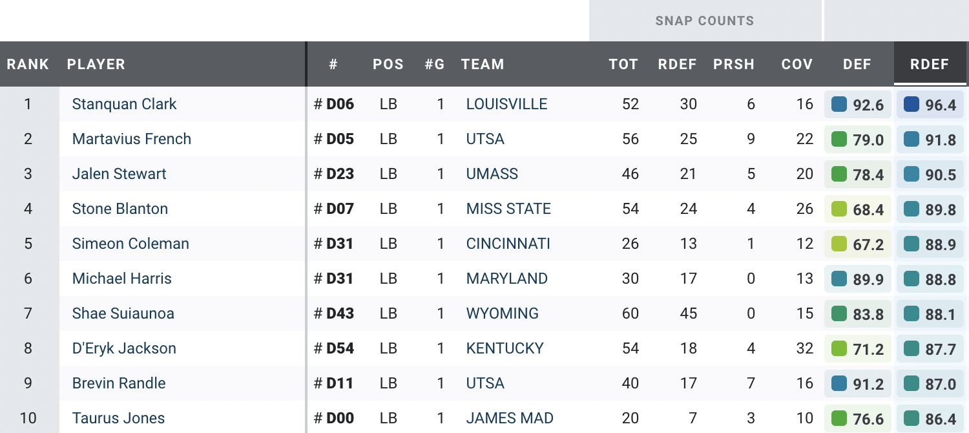Click the KENTUCKY team link
This screenshot has width=969, height=433.
pos(505,348)
